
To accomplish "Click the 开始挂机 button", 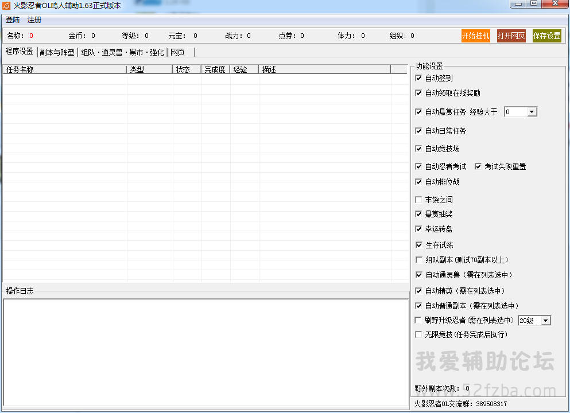I will [x=475, y=36].
